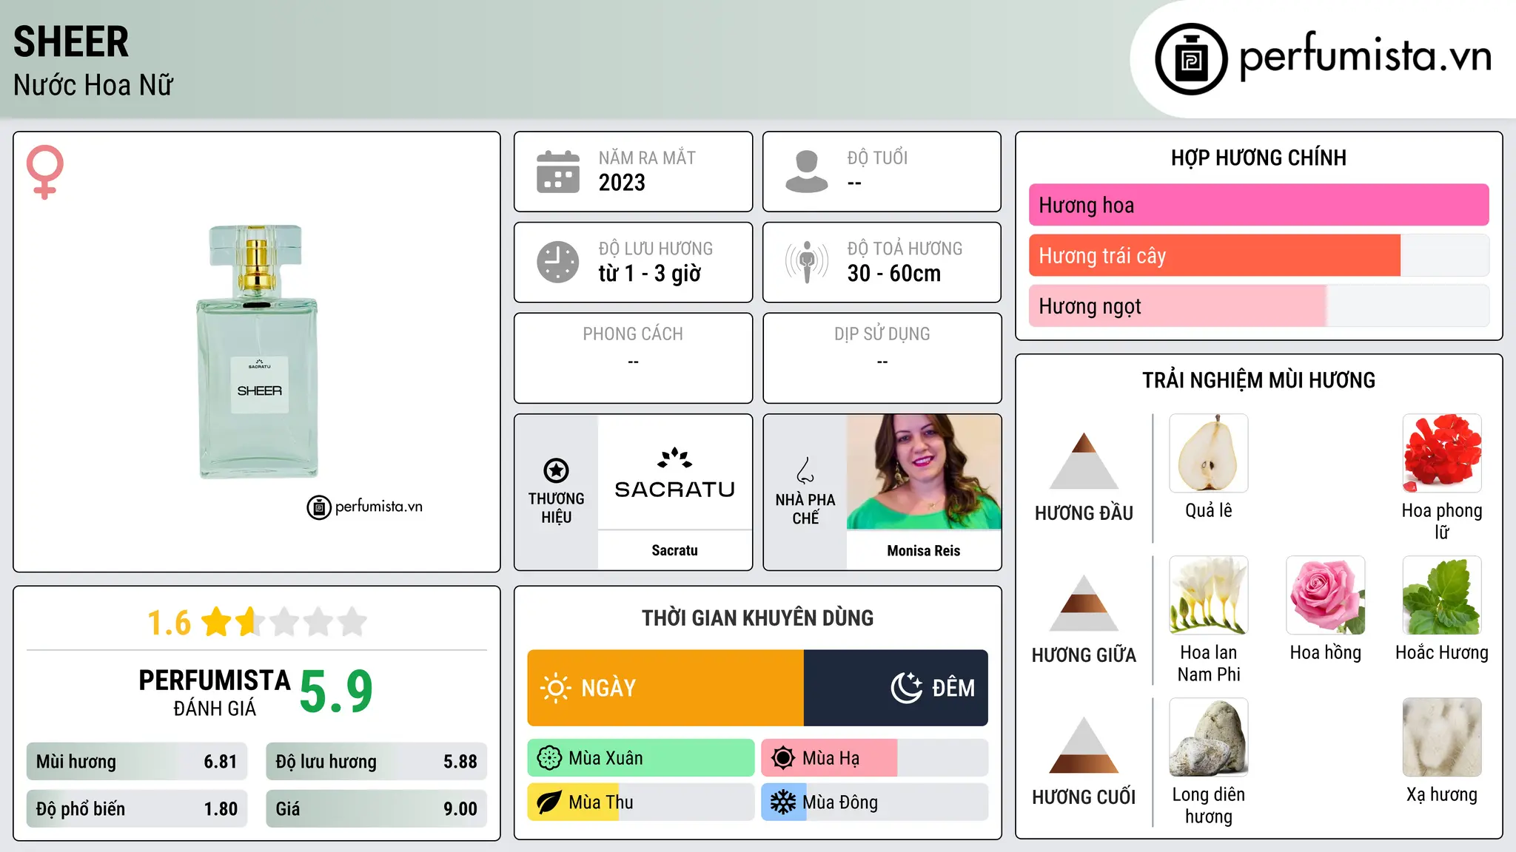Click the Hương cuối pyramid icon
Screen dimensions: 1516x852
click(1084, 745)
